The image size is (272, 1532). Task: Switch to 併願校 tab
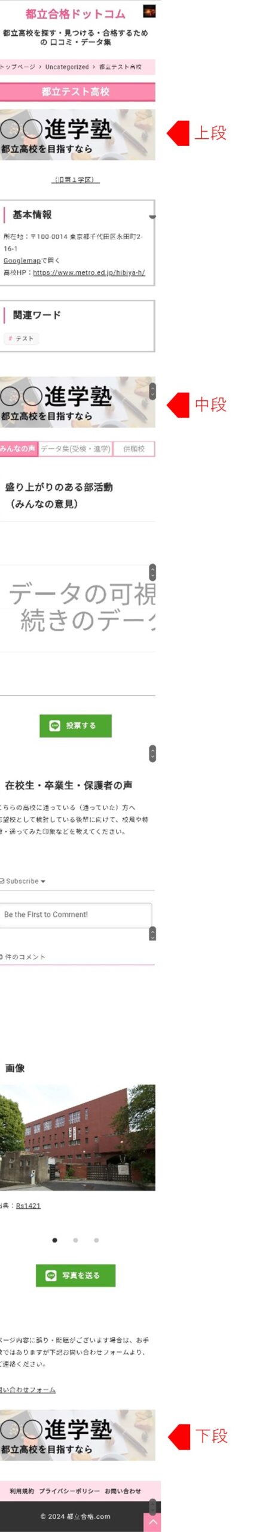tap(134, 448)
